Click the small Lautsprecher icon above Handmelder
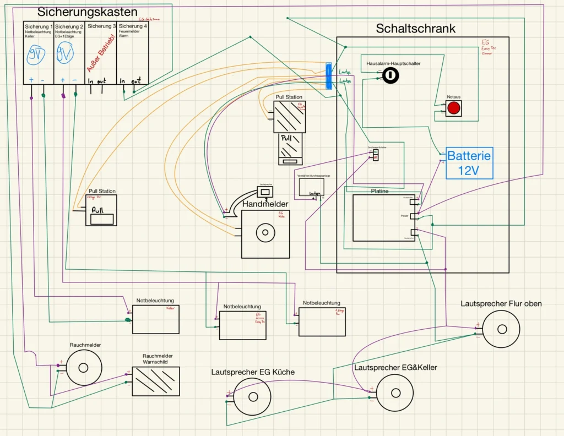The width and height of the screenshot is (564, 436). click(265, 192)
